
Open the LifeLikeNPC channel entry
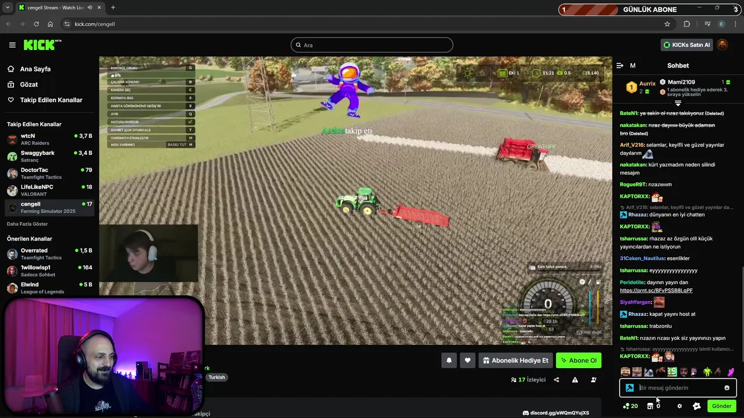49,190
